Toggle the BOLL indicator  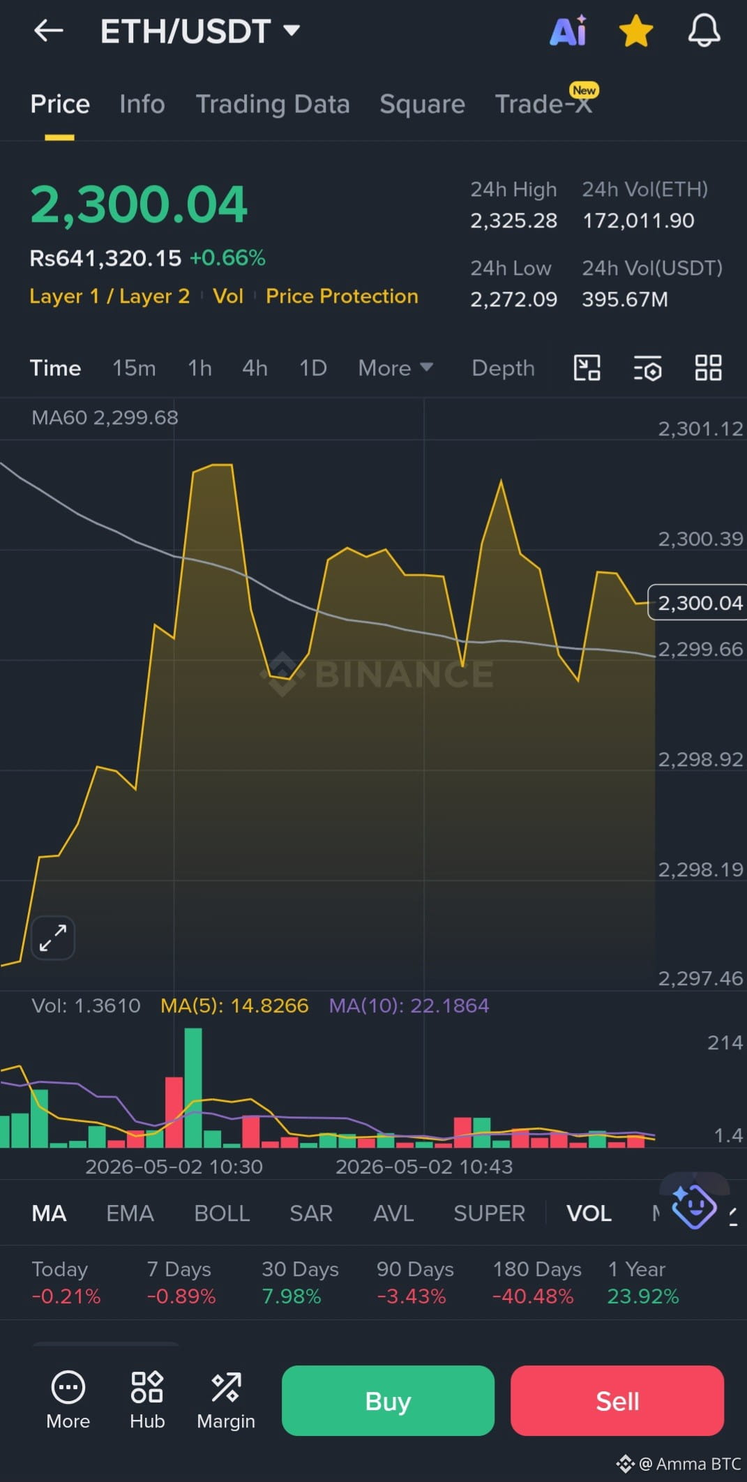pyautogui.click(x=222, y=1213)
